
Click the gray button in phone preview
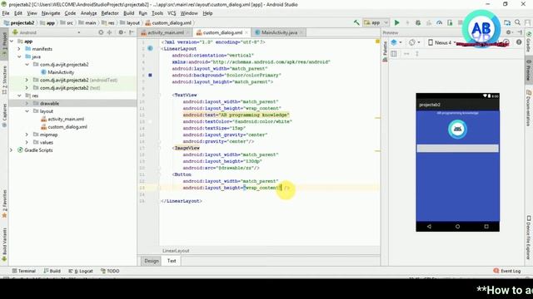(457, 148)
